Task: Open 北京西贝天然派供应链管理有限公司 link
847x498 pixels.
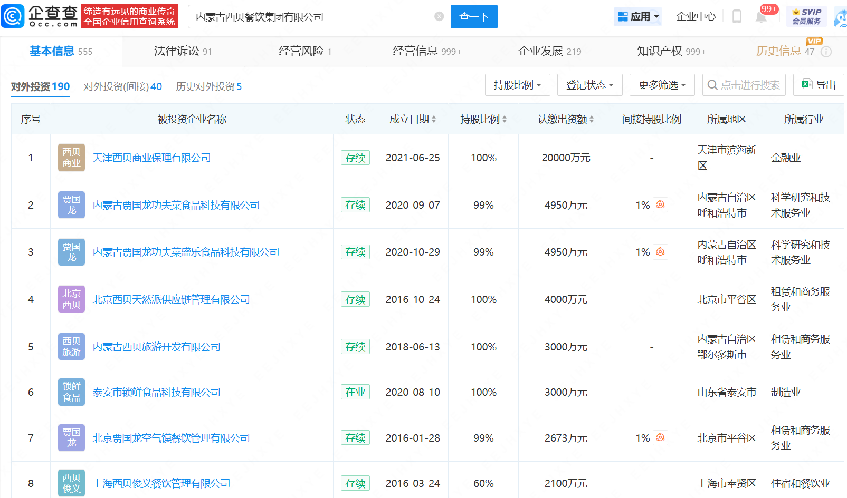Action: tap(171, 299)
